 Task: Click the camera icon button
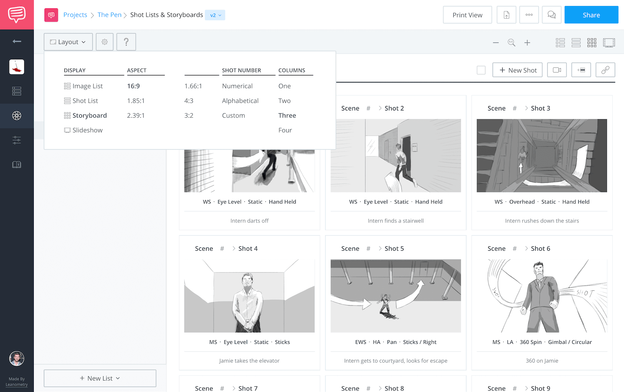pos(557,70)
